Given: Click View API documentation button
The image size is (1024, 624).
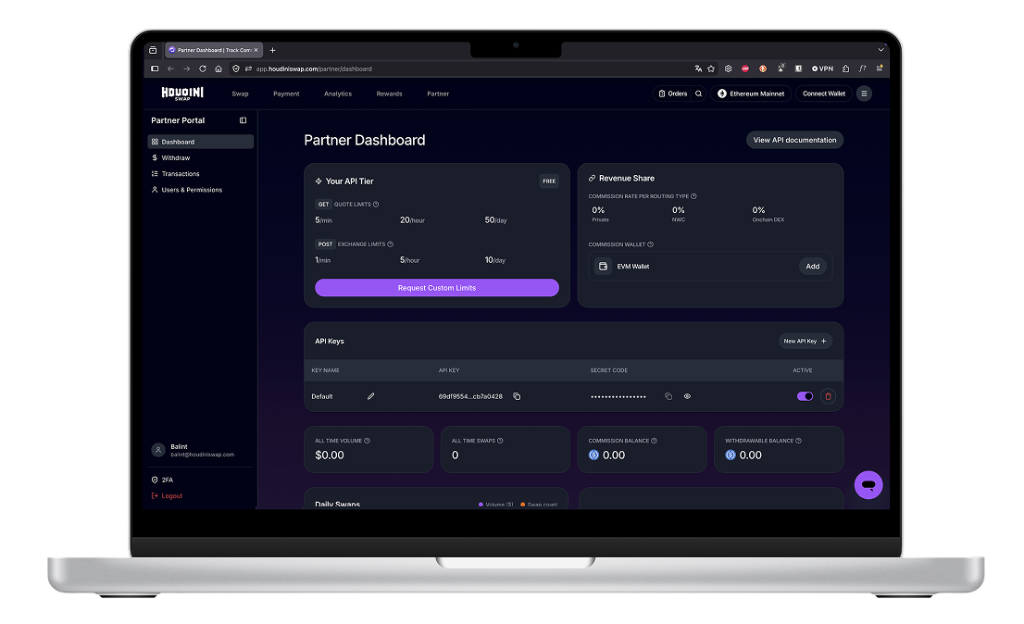Looking at the screenshot, I should tap(794, 140).
